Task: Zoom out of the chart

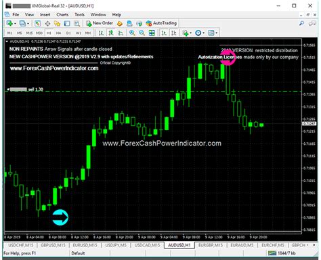Action: point(142,33)
